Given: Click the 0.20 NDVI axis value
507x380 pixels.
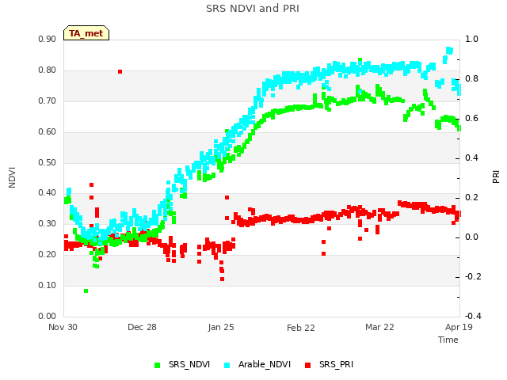Looking at the screenshot, I should coord(48,255).
